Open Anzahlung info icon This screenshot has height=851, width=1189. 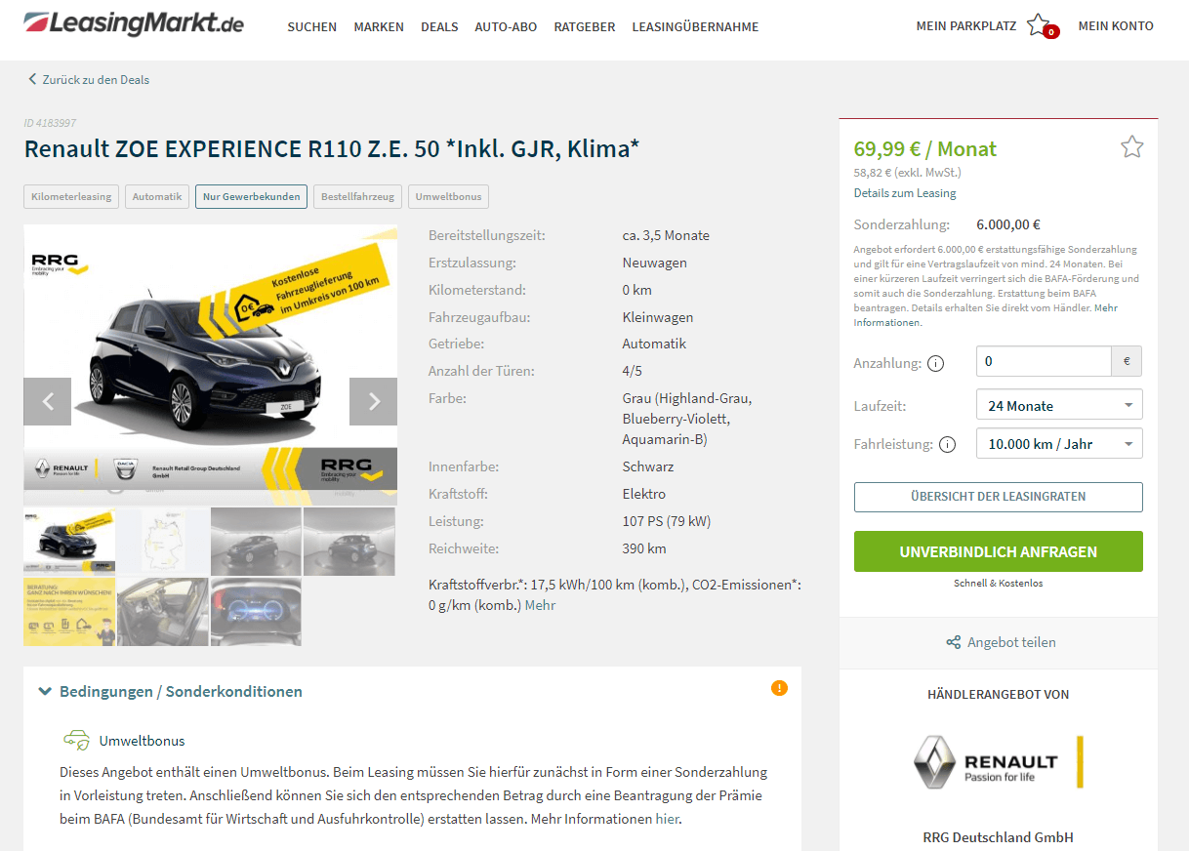(935, 364)
